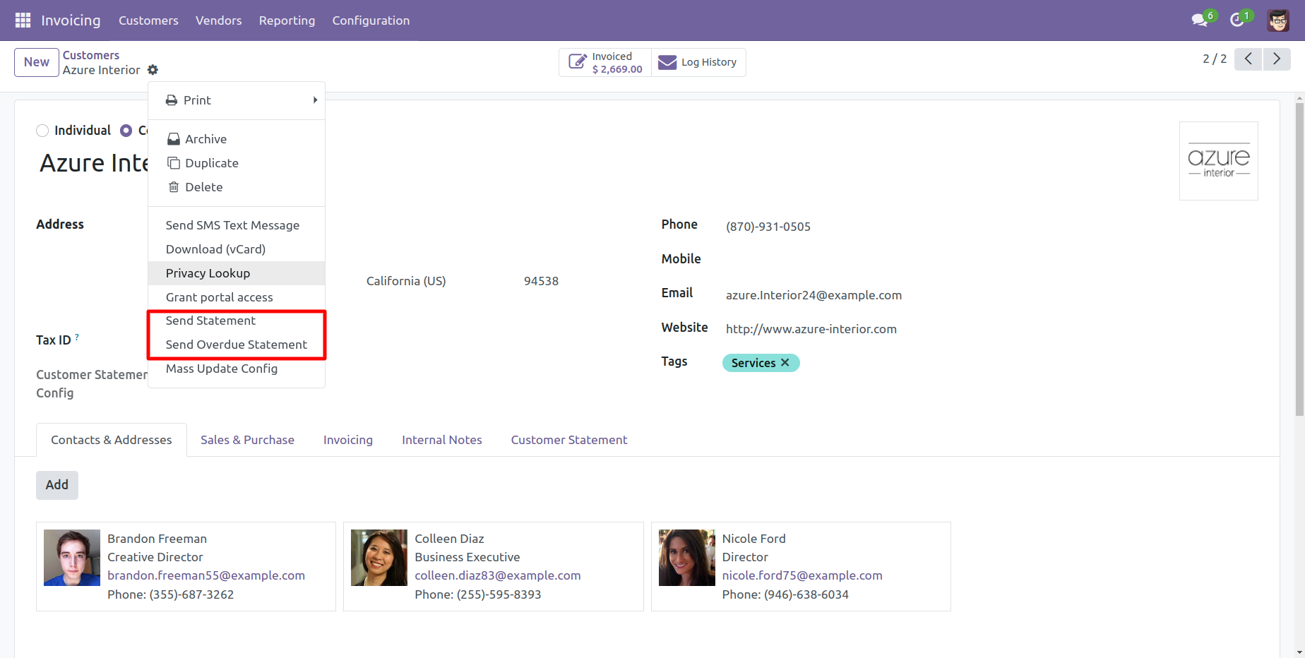Open the apps grid menu icon
Image resolution: width=1305 pixels, height=658 pixels.
23,20
